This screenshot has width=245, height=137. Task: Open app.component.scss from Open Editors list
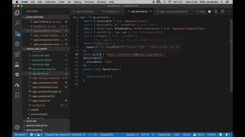point(46,45)
